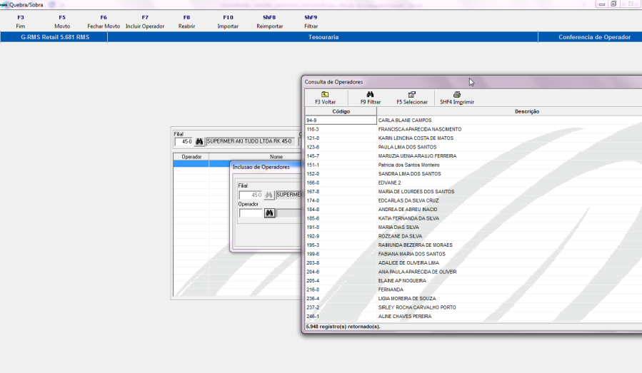Click code cell 116-3
Viewport: 642px width, 373px height.
341,129
